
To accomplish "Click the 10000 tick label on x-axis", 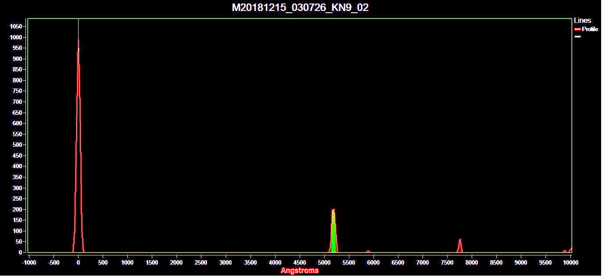I will click(570, 262).
